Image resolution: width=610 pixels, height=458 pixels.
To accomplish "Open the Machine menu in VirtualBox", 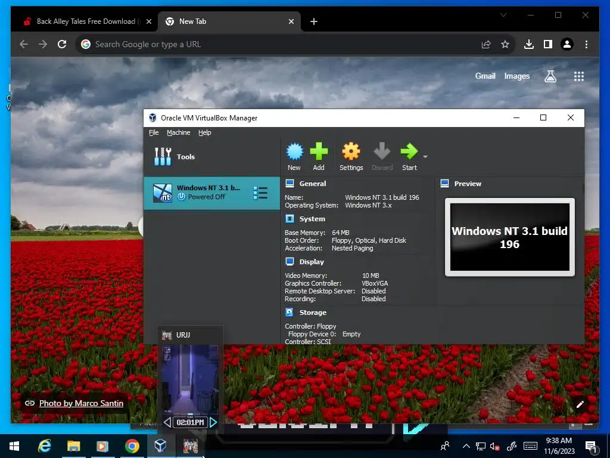I will click(179, 132).
